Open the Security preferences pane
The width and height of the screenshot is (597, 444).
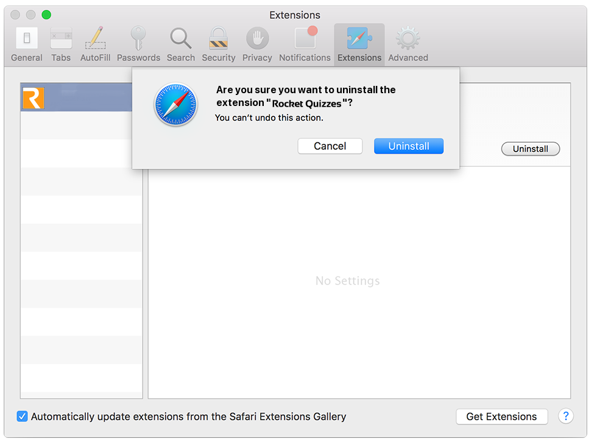click(219, 44)
